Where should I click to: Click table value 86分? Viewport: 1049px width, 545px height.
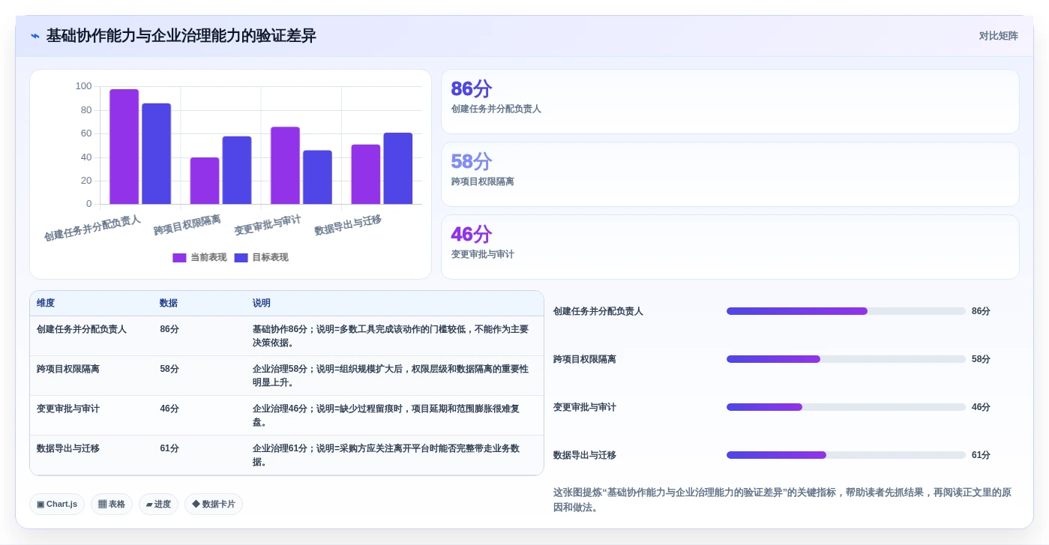[x=169, y=329]
